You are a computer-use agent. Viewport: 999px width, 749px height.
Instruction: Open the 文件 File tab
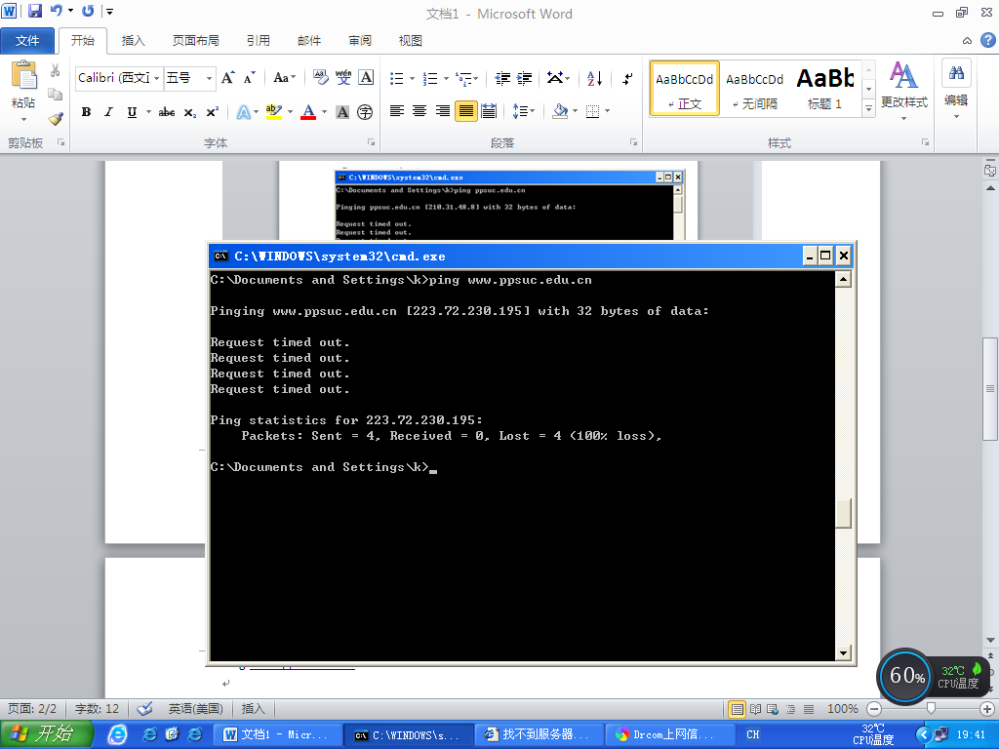coord(27,41)
